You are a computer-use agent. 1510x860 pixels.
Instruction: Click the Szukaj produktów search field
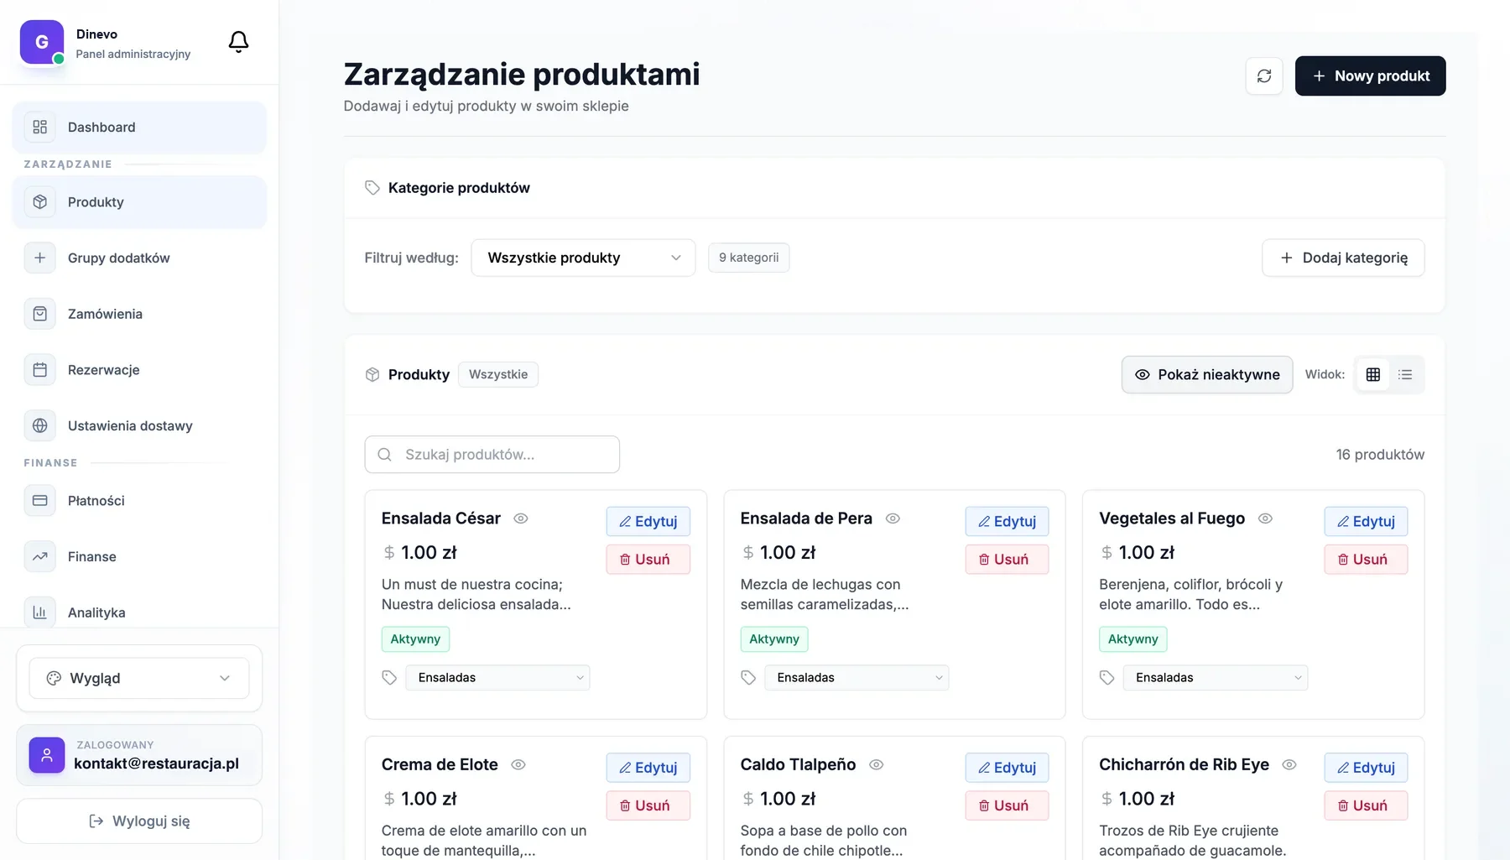click(x=492, y=455)
